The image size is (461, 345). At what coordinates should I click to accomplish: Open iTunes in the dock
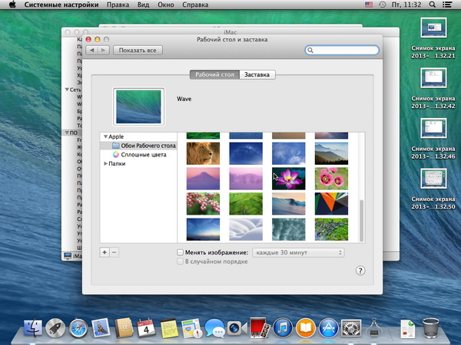282,329
